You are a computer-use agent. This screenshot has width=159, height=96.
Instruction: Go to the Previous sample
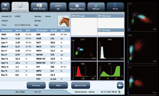click(36, 85)
